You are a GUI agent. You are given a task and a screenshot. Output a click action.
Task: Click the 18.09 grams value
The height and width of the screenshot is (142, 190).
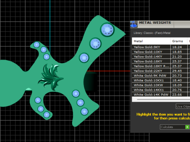(x=177, y=85)
